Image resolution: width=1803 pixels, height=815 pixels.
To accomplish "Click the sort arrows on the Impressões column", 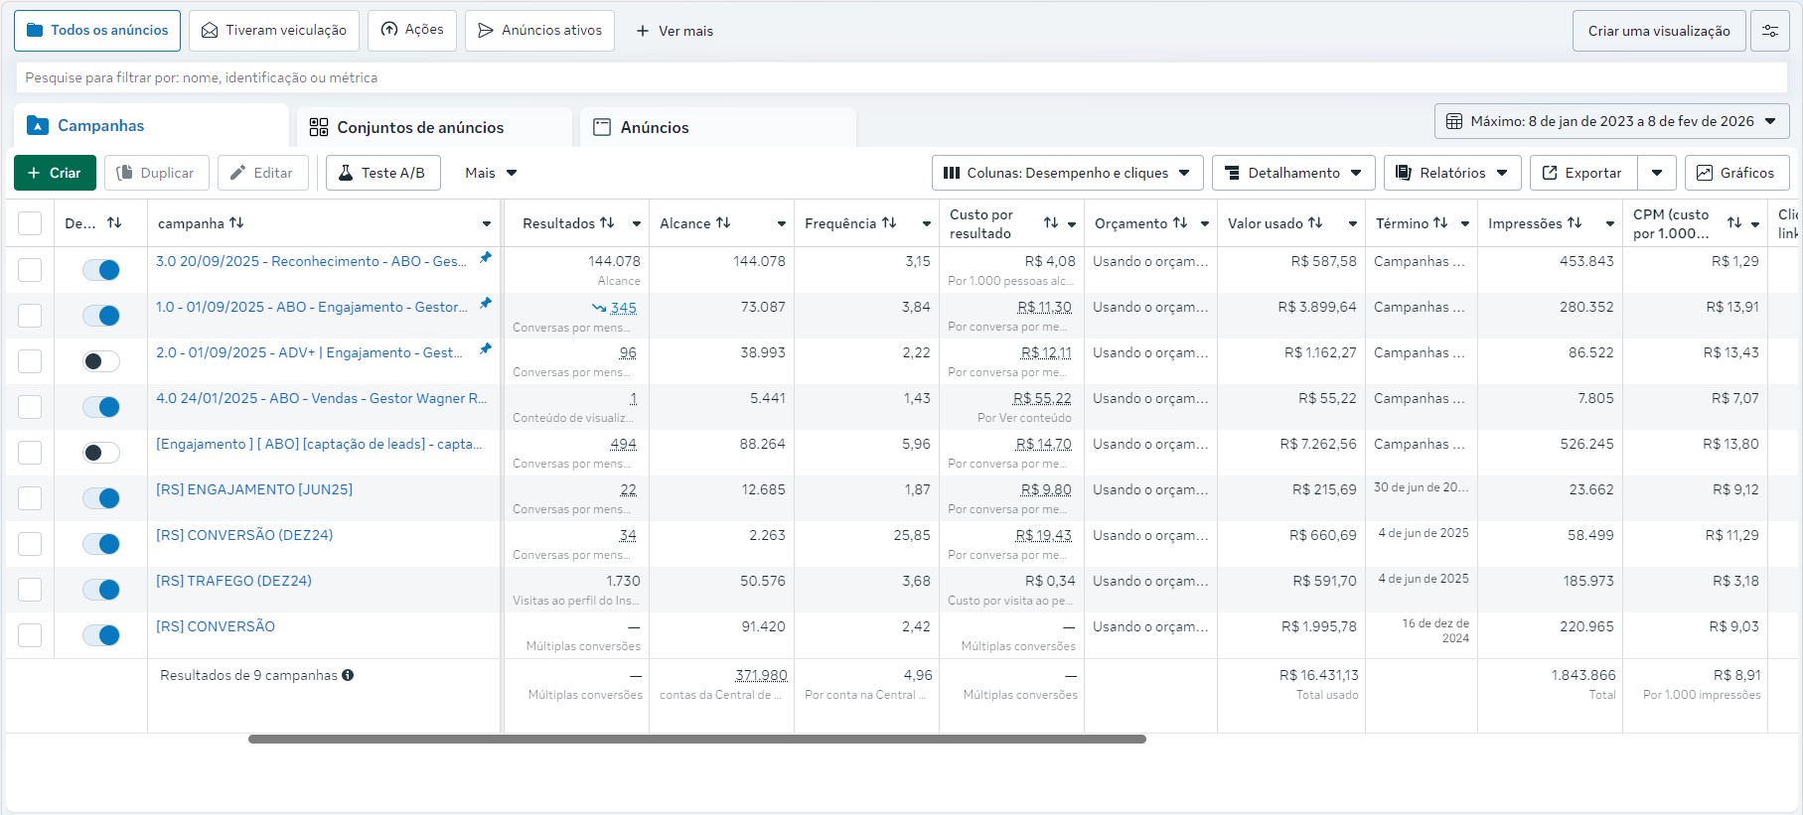I will [1575, 223].
